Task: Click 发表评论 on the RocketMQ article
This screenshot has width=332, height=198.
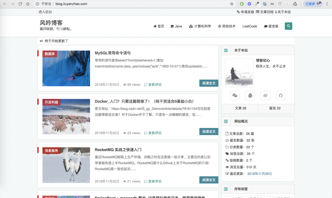Action: pyautogui.click(x=153, y=181)
